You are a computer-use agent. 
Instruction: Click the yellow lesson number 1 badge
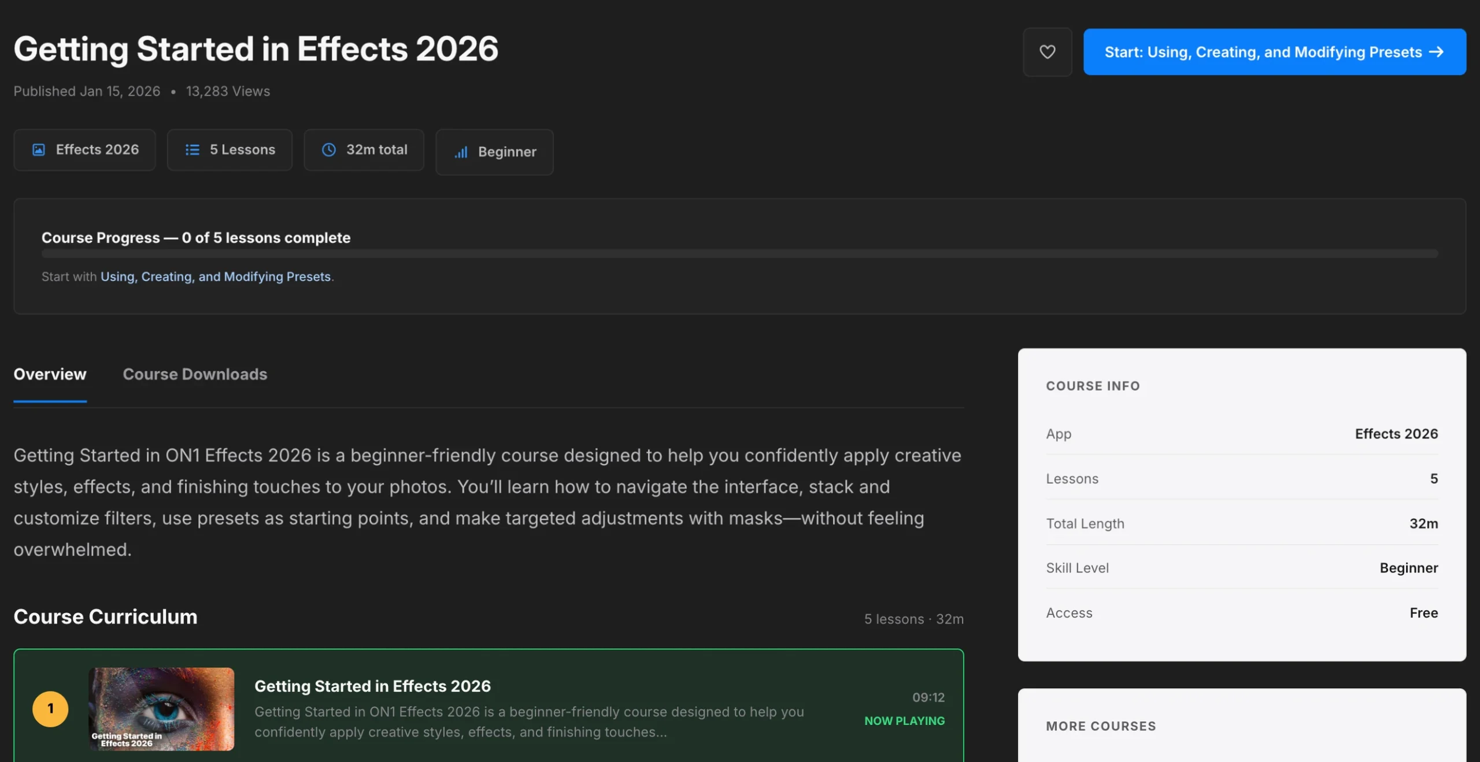pyautogui.click(x=50, y=709)
